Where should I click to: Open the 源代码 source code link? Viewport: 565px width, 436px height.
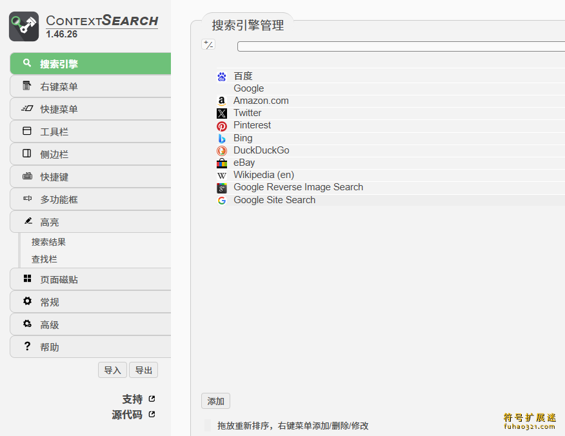[127, 414]
